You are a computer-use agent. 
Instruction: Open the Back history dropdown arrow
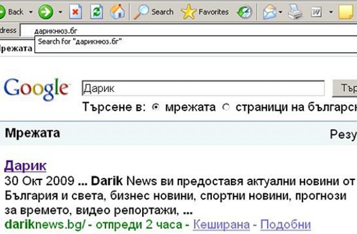(31, 12)
